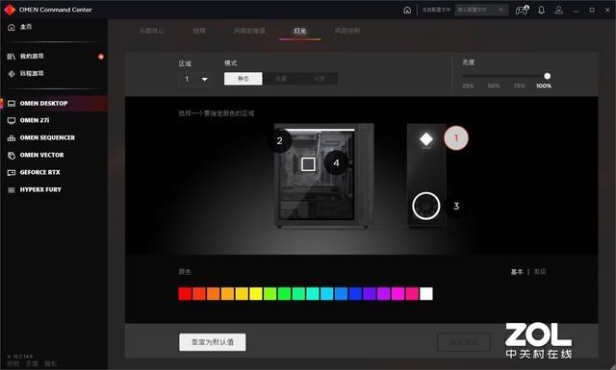The height and width of the screenshot is (370, 616).
Task: Open the gamepad rewards icon
Action: tap(522, 10)
